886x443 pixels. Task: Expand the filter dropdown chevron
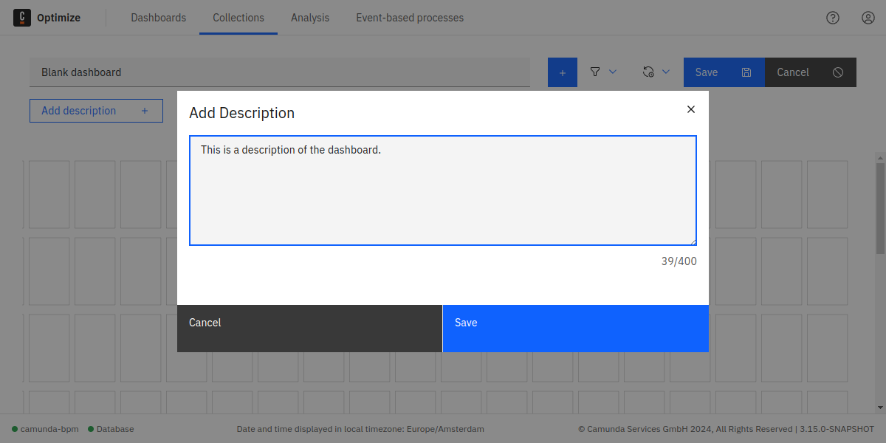[x=613, y=72]
